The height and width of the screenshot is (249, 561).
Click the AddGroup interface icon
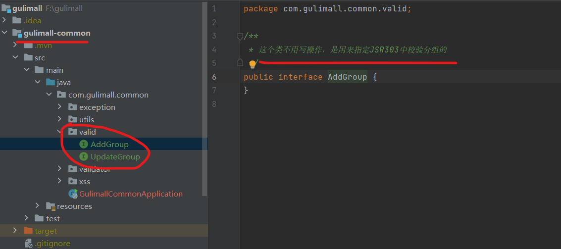(84, 144)
